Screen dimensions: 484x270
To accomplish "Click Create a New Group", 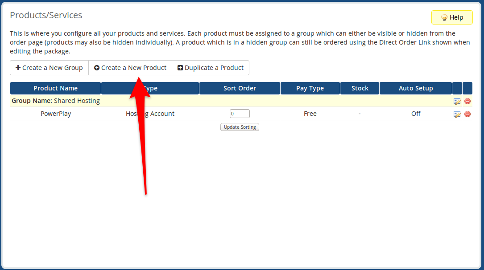I will point(50,68).
